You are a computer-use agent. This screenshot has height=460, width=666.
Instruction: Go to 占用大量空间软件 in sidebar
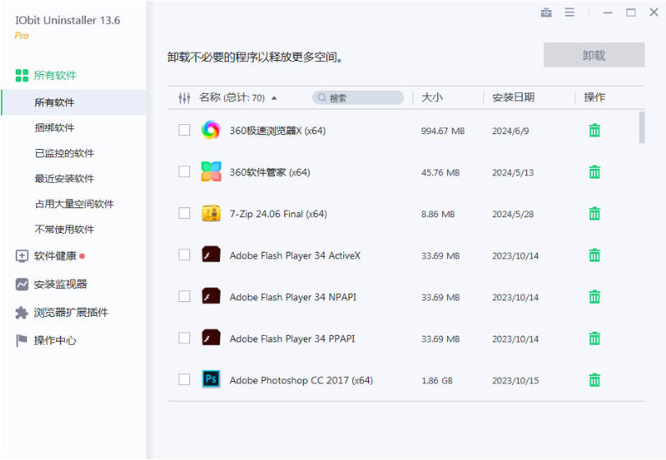coord(74,204)
